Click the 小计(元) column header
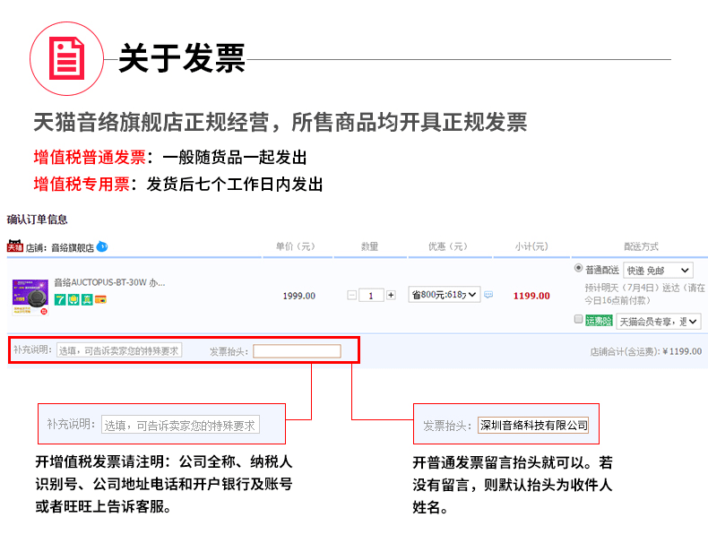This screenshot has width=708, height=543. click(x=531, y=246)
